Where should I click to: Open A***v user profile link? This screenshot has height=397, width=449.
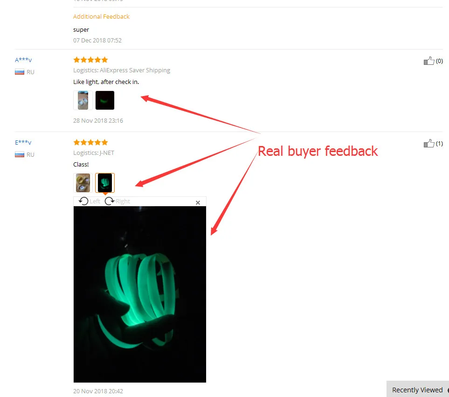23,60
